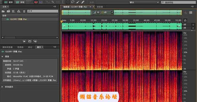Toggle the spectral pitch display icon
Image resolution: width=197 pixels, height=102 pixels.
pos(41,2)
